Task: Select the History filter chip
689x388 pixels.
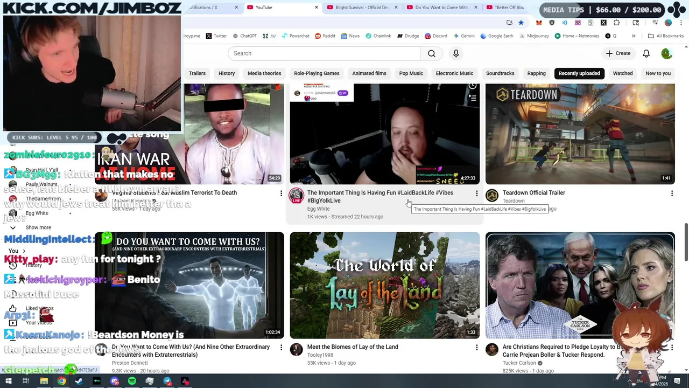Action: tap(227, 73)
